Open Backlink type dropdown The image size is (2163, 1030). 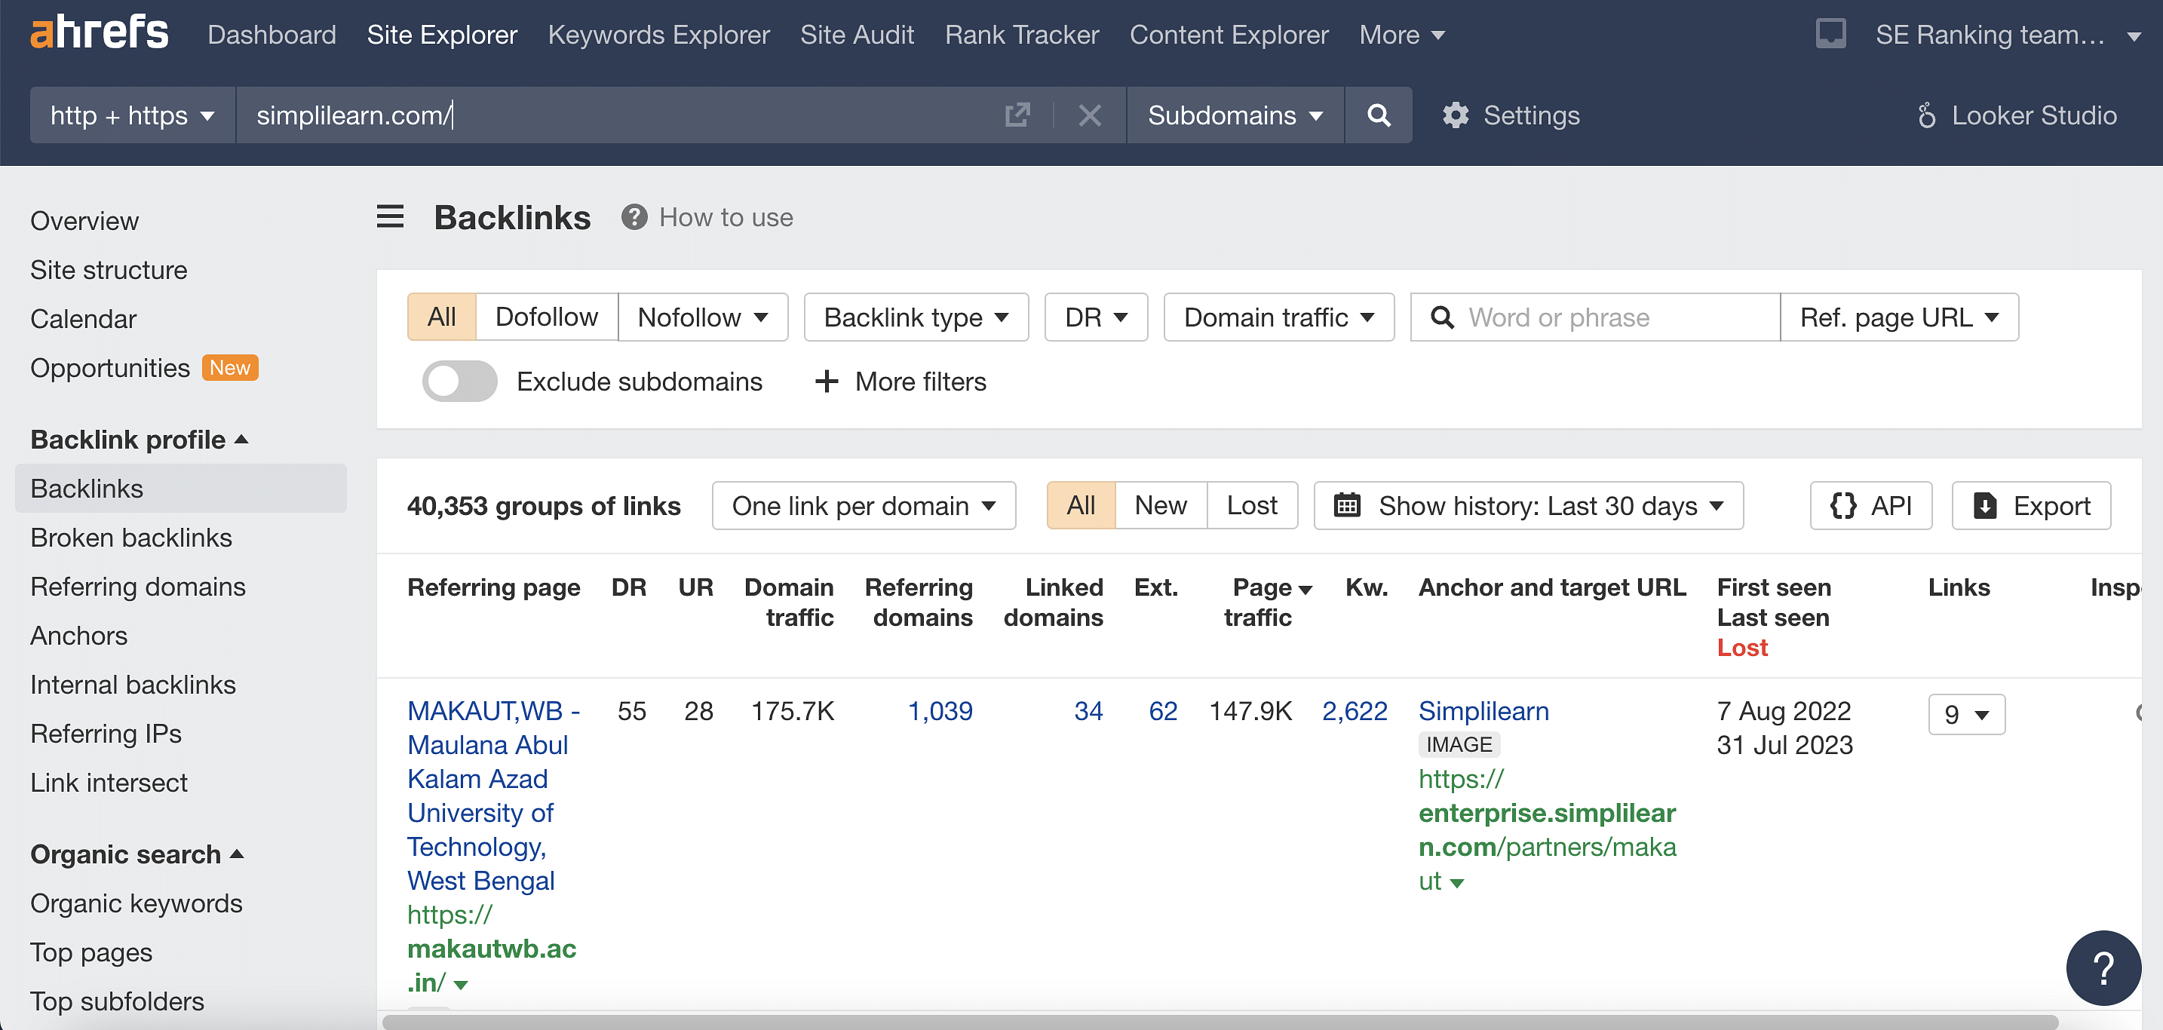click(x=916, y=317)
